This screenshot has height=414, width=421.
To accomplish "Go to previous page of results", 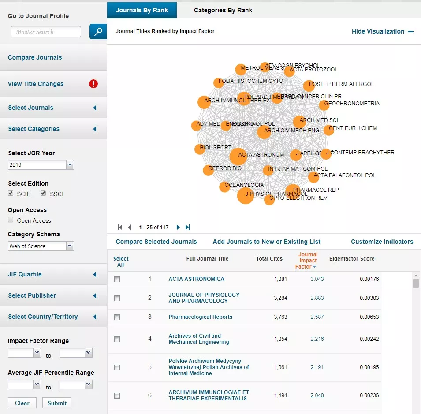I will click(130, 228).
